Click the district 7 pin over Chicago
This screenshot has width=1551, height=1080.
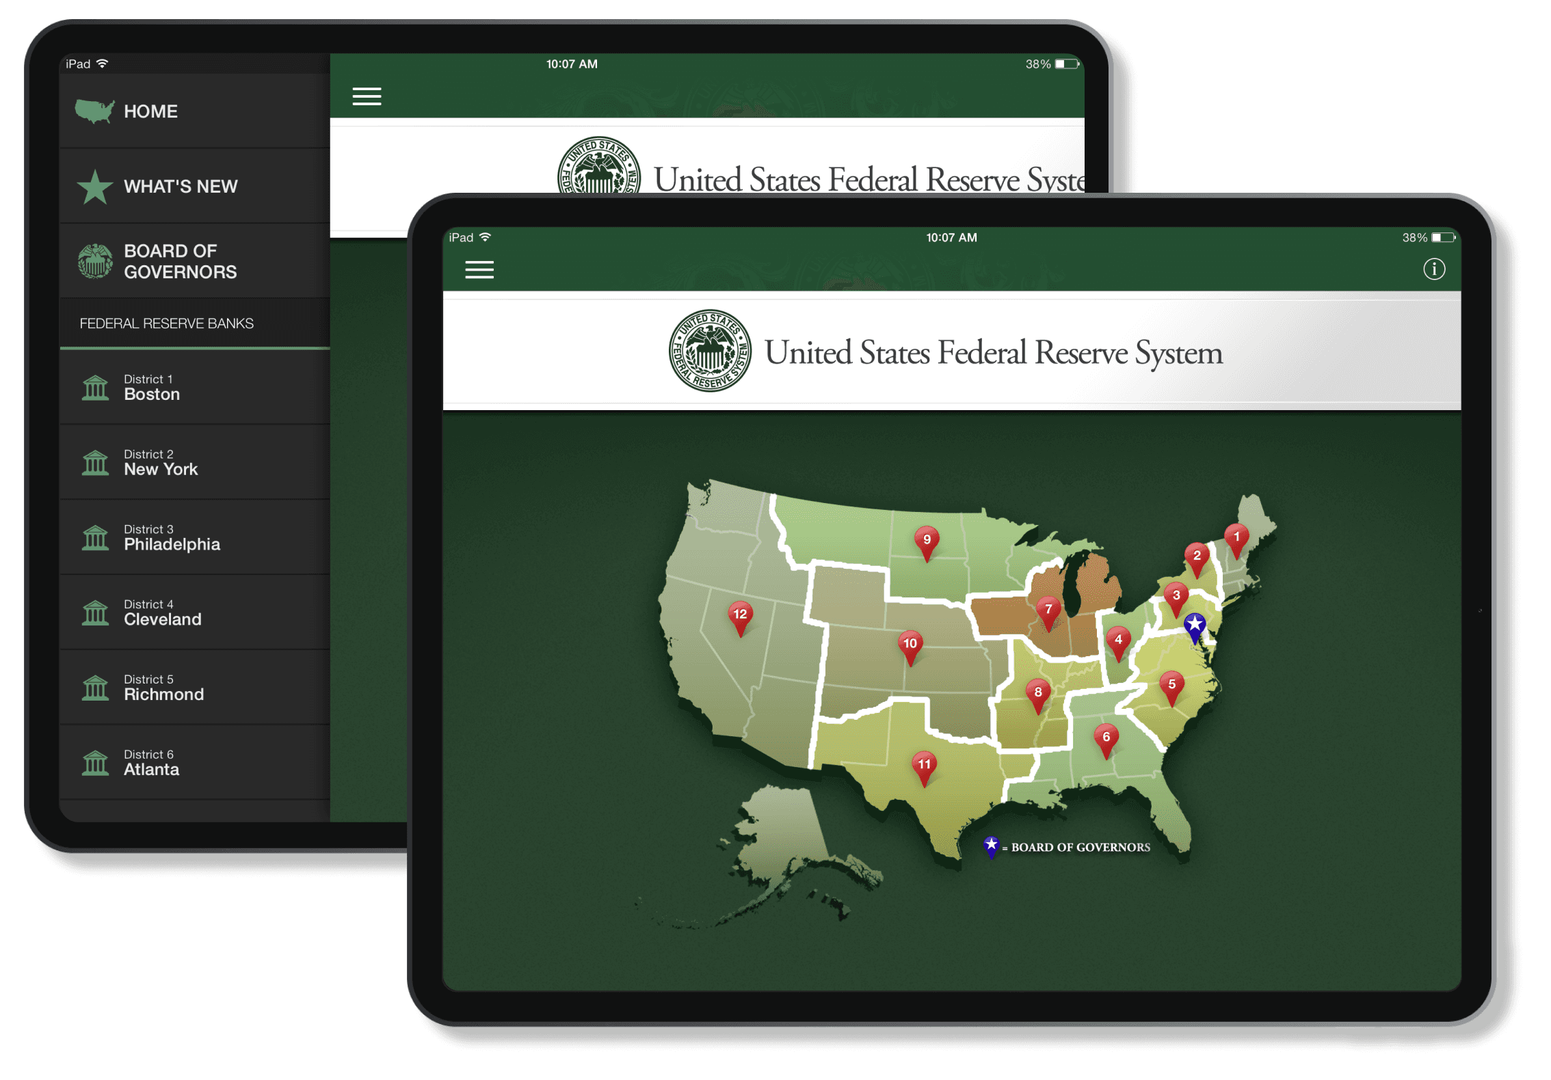coord(1048,610)
